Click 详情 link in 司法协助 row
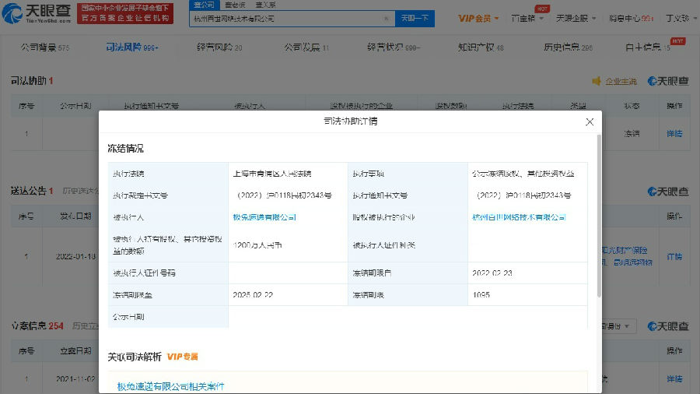Screen dimensions: 700x394 (x=674, y=133)
